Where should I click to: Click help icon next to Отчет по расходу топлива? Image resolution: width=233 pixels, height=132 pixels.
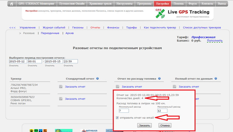click(x=159, y=79)
